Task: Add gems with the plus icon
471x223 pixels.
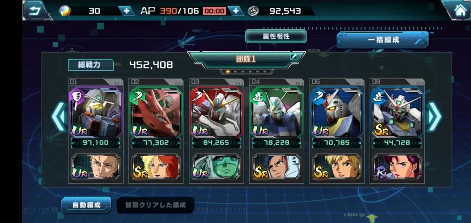Action: coord(126,11)
